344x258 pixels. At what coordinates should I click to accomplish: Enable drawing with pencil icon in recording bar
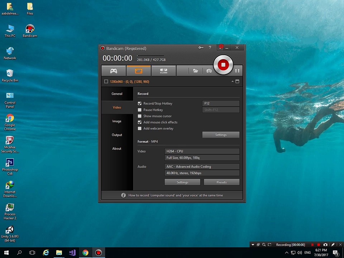tap(333, 244)
